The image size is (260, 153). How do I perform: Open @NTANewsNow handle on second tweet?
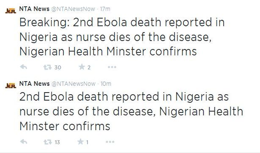click(73, 84)
